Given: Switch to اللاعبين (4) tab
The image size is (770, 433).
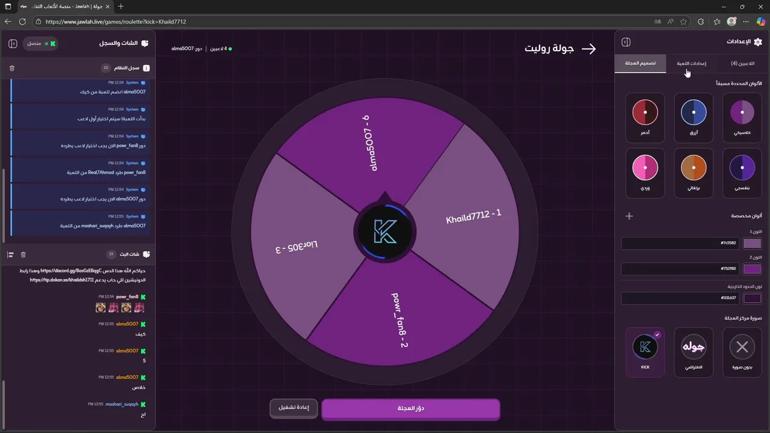Looking at the screenshot, I should (x=742, y=63).
